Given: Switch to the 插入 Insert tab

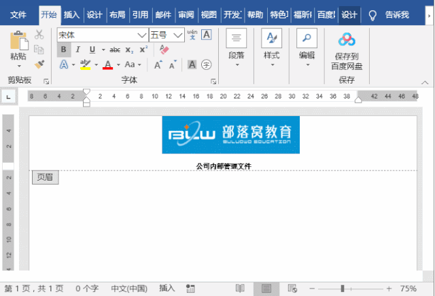Looking at the screenshot, I should 71,15.
